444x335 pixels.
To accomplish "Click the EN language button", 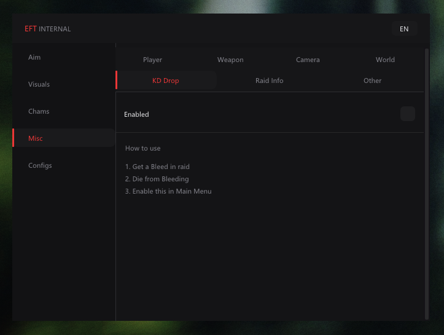I will pyautogui.click(x=404, y=29).
